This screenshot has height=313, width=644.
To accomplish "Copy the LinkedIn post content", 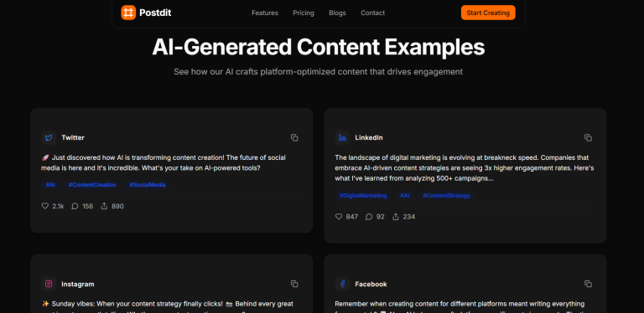I will click(x=588, y=137).
